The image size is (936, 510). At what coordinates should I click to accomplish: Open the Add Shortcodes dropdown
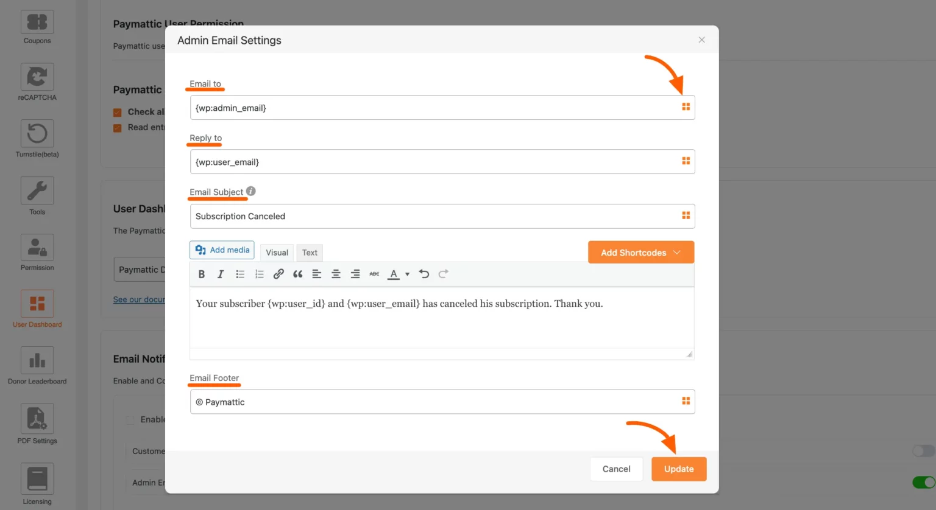click(640, 252)
